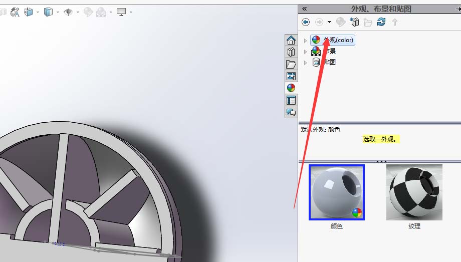Click the Back arrow in appearances pane
Screen dimensions: 461x262
point(306,22)
